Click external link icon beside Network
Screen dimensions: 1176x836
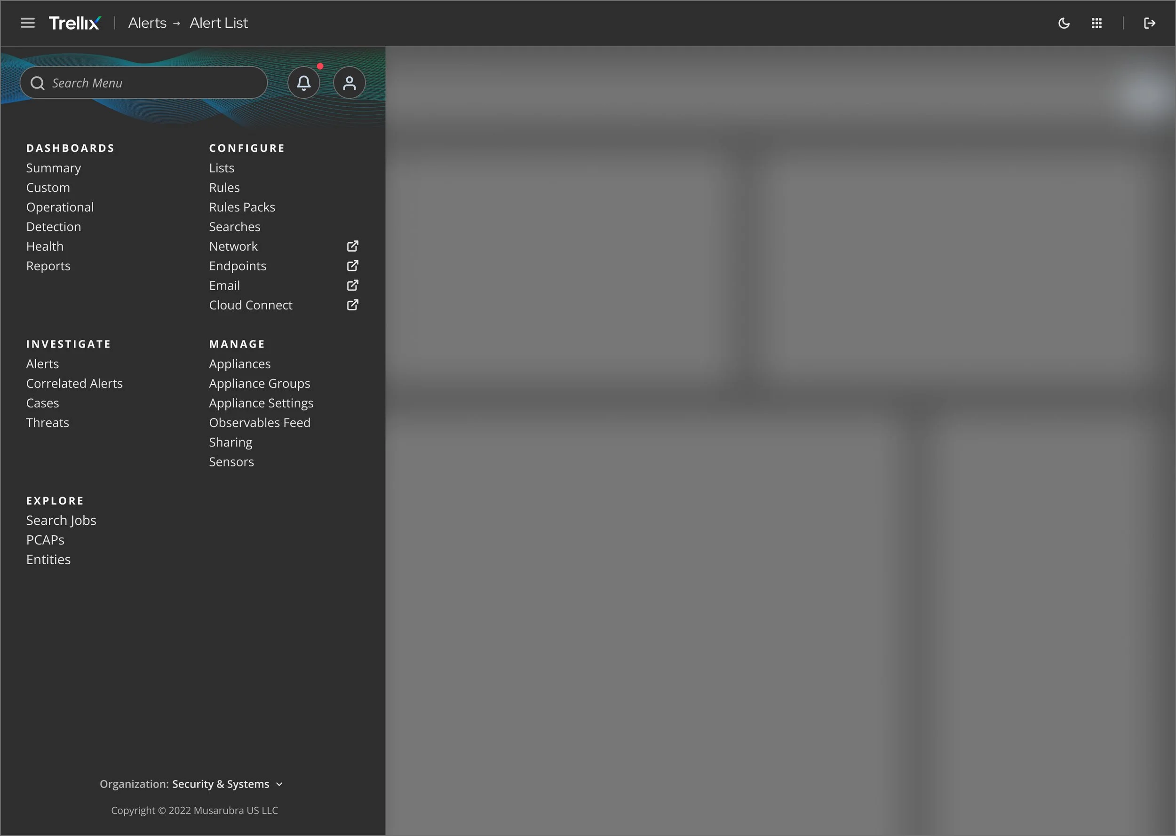click(352, 246)
